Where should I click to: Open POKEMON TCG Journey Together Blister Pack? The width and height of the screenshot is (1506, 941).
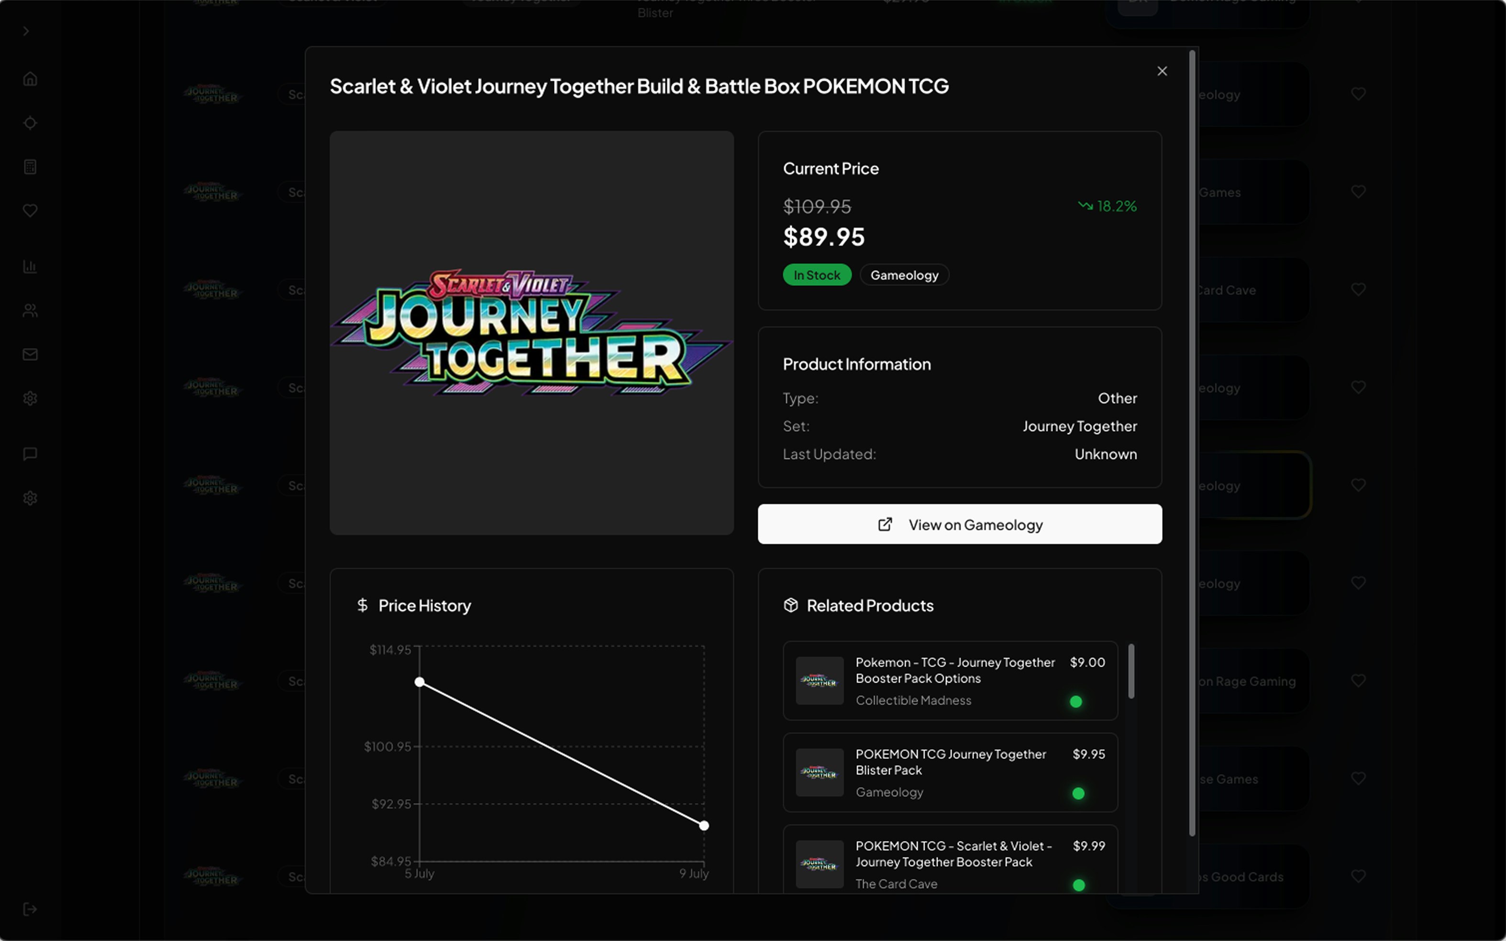pyautogui.click(x=950, y=772)
